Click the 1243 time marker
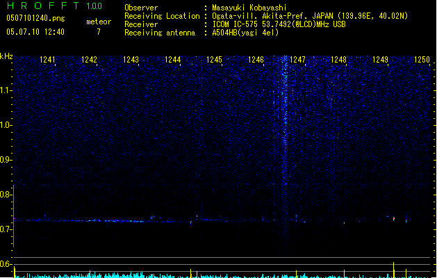This screenshot has height=278, width=437. (x=131, y=60)
